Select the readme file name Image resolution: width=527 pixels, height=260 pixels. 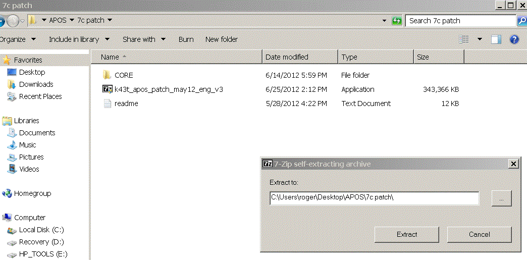point(126,103)
